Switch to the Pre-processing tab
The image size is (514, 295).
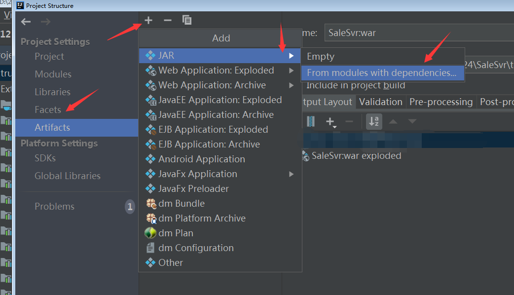click(441, 102)
